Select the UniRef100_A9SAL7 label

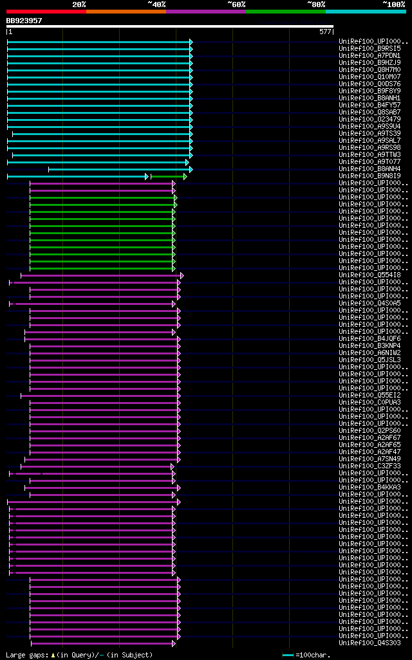pyautogui.click(x=370, y=141)
